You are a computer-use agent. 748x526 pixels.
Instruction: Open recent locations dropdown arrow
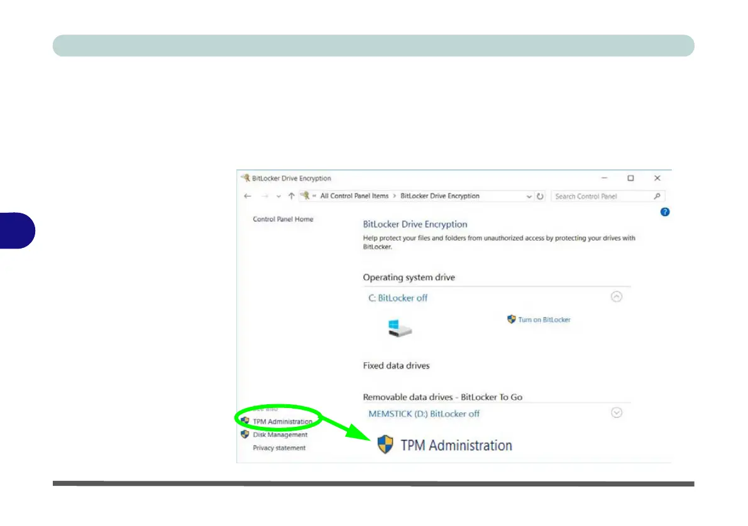click(x=278, y=196)
